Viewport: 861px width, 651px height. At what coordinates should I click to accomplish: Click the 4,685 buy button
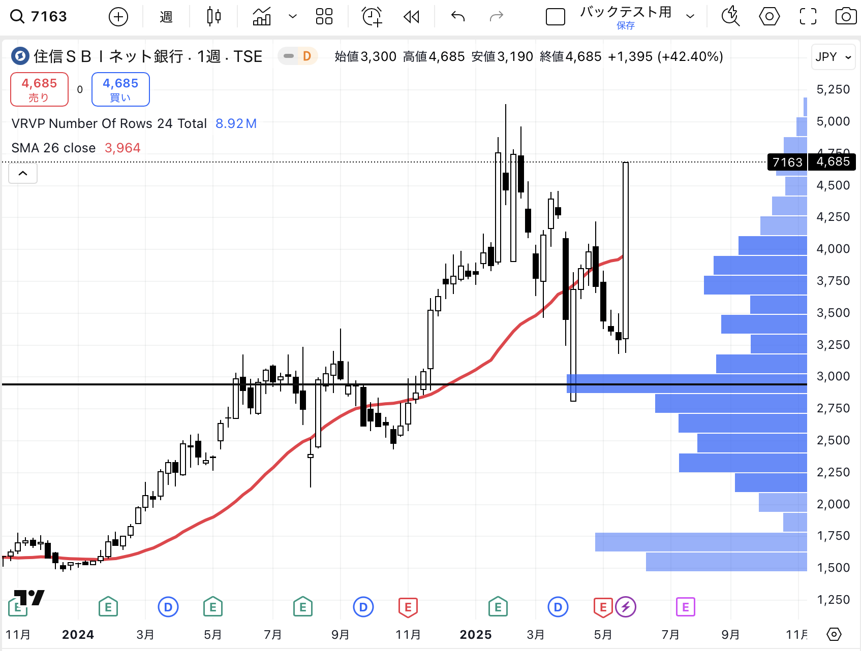pyautogui.click(x=120, y=89)
